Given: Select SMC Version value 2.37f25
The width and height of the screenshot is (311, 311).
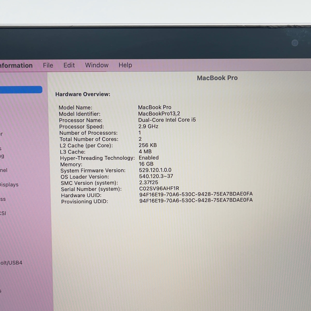Looking at the screenshot, I should pos(149,182).
